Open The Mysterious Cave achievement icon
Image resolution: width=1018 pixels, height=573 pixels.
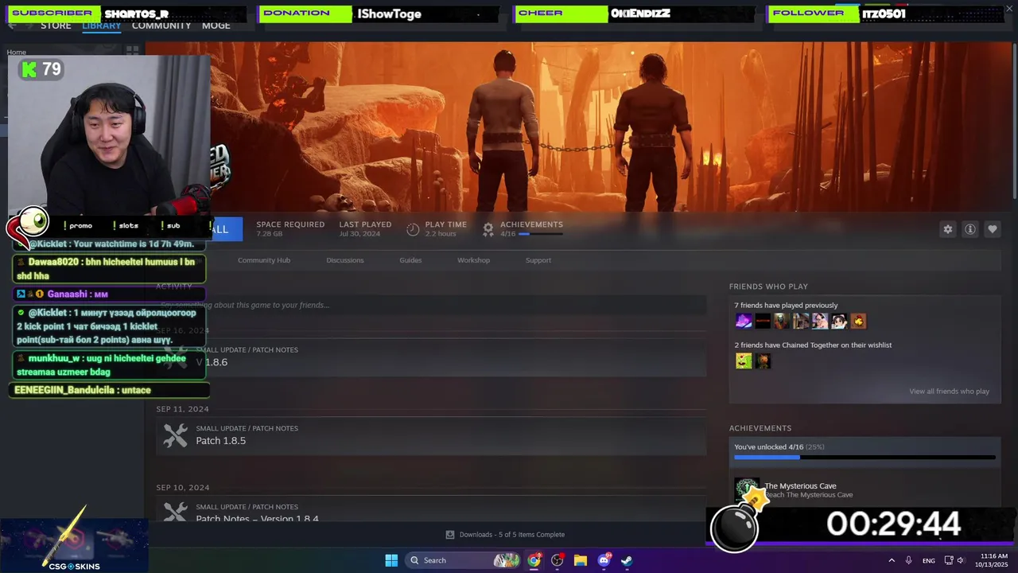click(x=746, y=489)
